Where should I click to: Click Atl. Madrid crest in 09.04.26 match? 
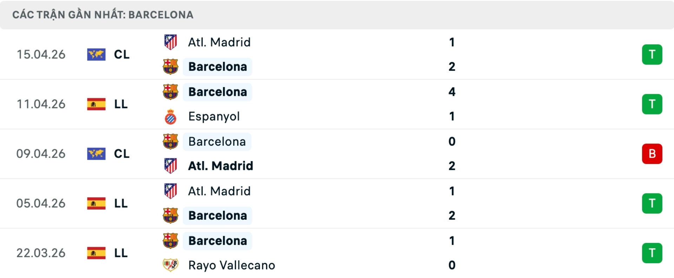[171, 166]
